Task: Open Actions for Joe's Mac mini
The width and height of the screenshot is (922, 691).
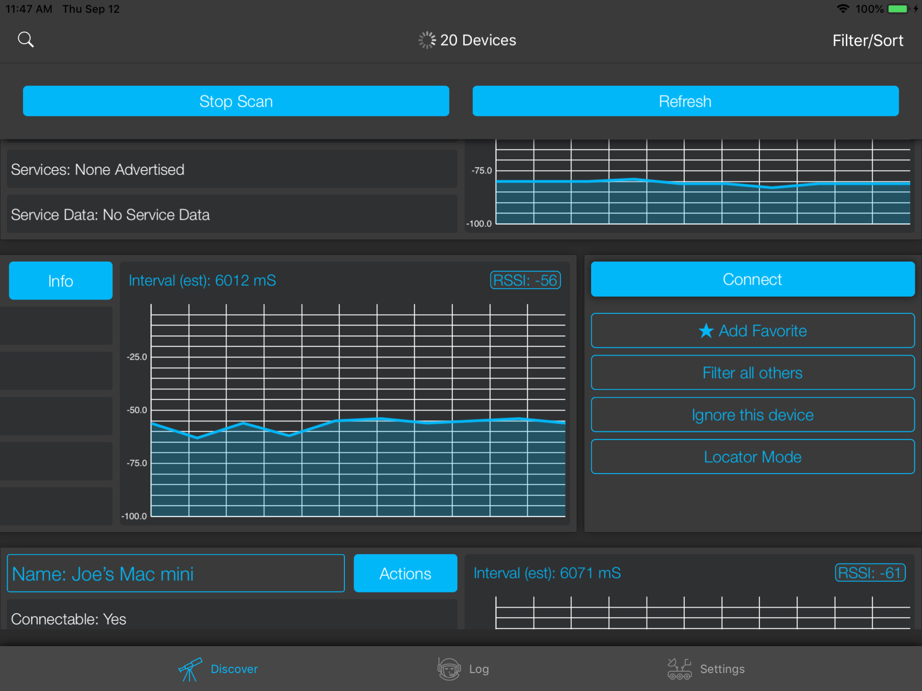Action: [x=405, y=574]
